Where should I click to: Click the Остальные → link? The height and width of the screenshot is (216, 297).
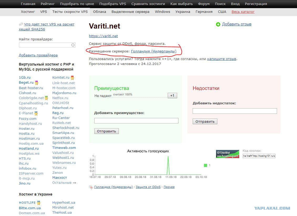click(64, 183)
